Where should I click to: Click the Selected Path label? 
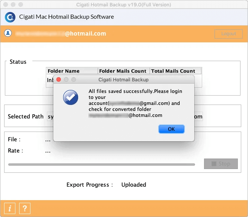[26, 117]
